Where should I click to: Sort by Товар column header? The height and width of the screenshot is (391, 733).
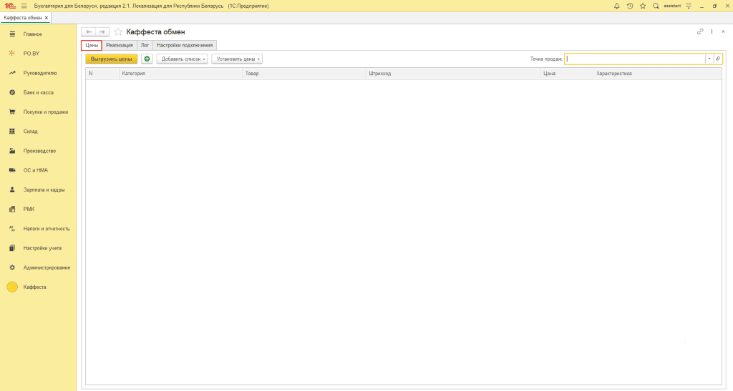(304, 73)
